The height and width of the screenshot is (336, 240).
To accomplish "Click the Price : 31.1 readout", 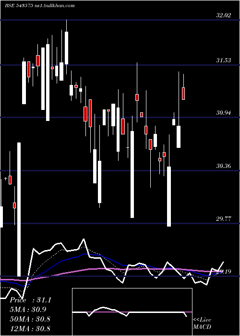I will [x=30, y=300].
